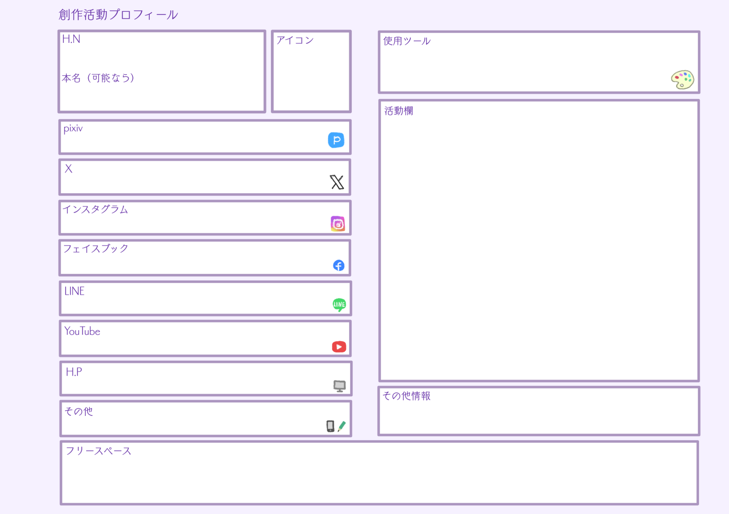Image resolution: width=729 pixels, height=514 pixels.
Task: Click inside the 活動欄 large box
Action: tap(539, 246)
